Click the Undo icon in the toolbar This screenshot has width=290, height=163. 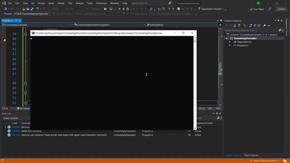tap(38, 9)
